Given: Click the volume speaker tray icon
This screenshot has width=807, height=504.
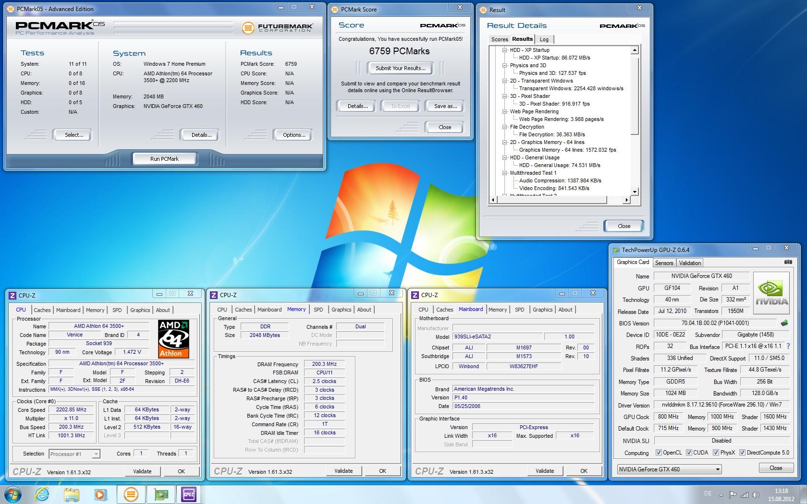Looking at the screenshot, I should tap(757, 495).
